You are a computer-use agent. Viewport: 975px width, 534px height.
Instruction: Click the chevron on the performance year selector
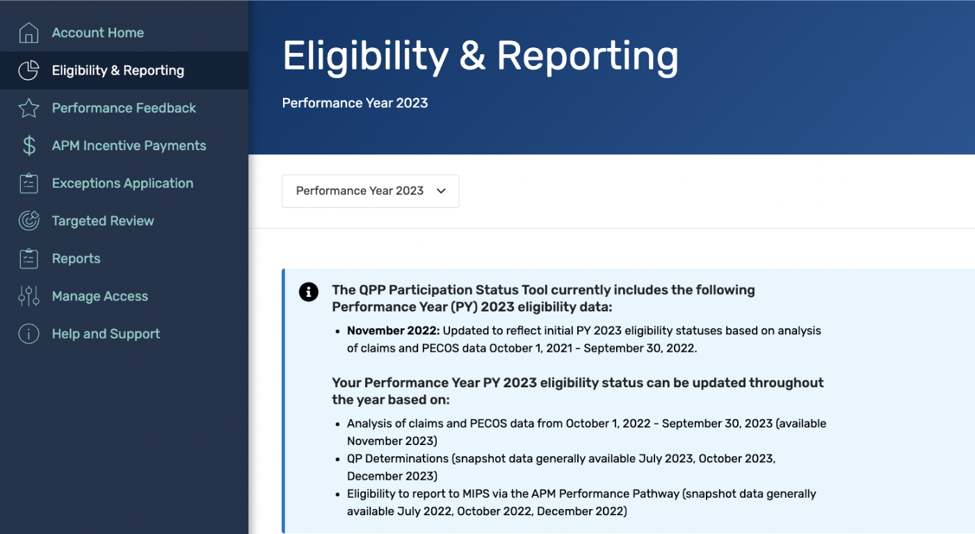(x=441, y=191)
